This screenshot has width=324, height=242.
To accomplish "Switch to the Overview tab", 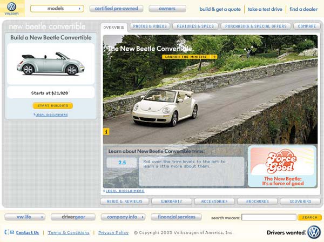I will 114,28.
